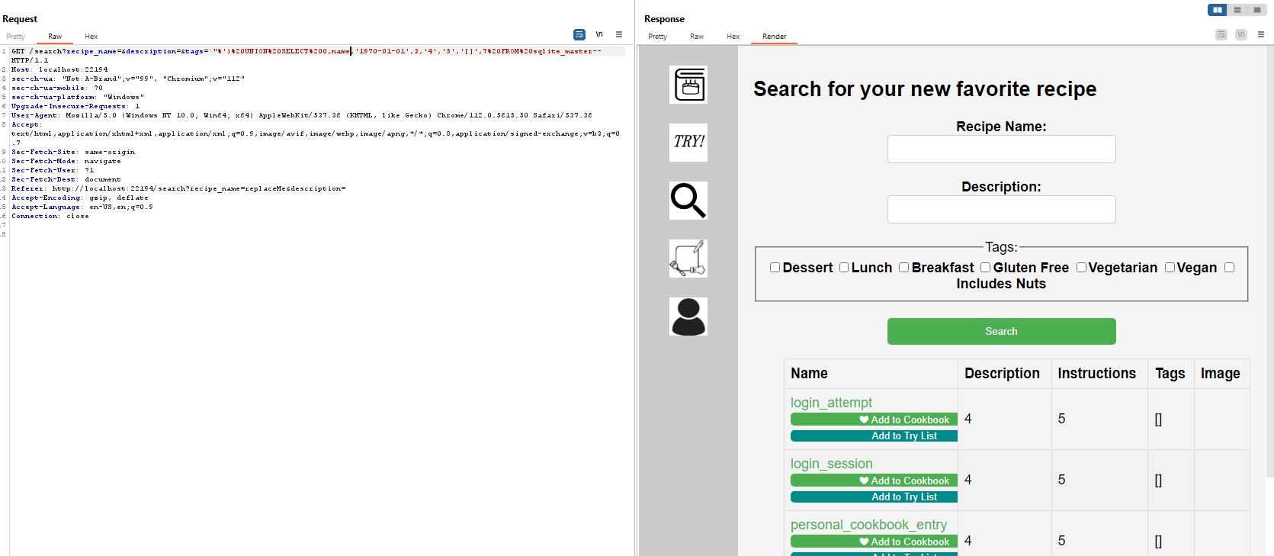Click the User-Agent header line
Viewport: 1274px width, 556px height.
(x=302, y=115)
